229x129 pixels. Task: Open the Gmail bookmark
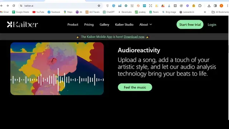5,12
